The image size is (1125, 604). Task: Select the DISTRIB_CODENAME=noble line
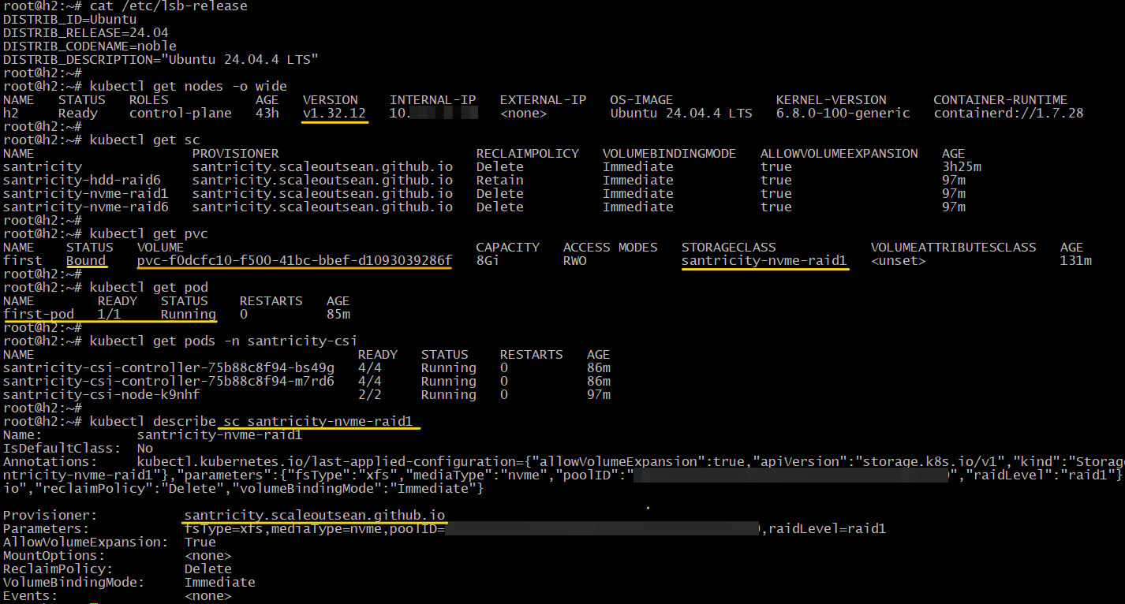click(91, 47)
